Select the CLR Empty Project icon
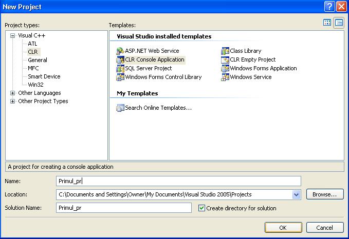Viewport: 349px width, 239px height. pyautogui.click(x=225, y=60)
